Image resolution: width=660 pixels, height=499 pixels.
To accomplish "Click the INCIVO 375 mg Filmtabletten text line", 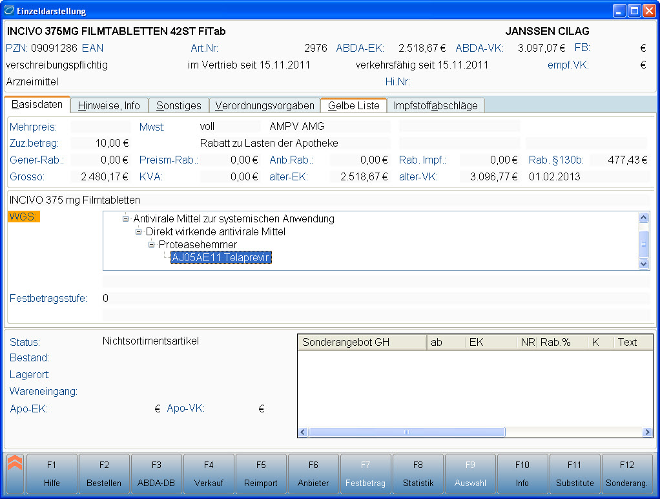I will coord(75,200).
